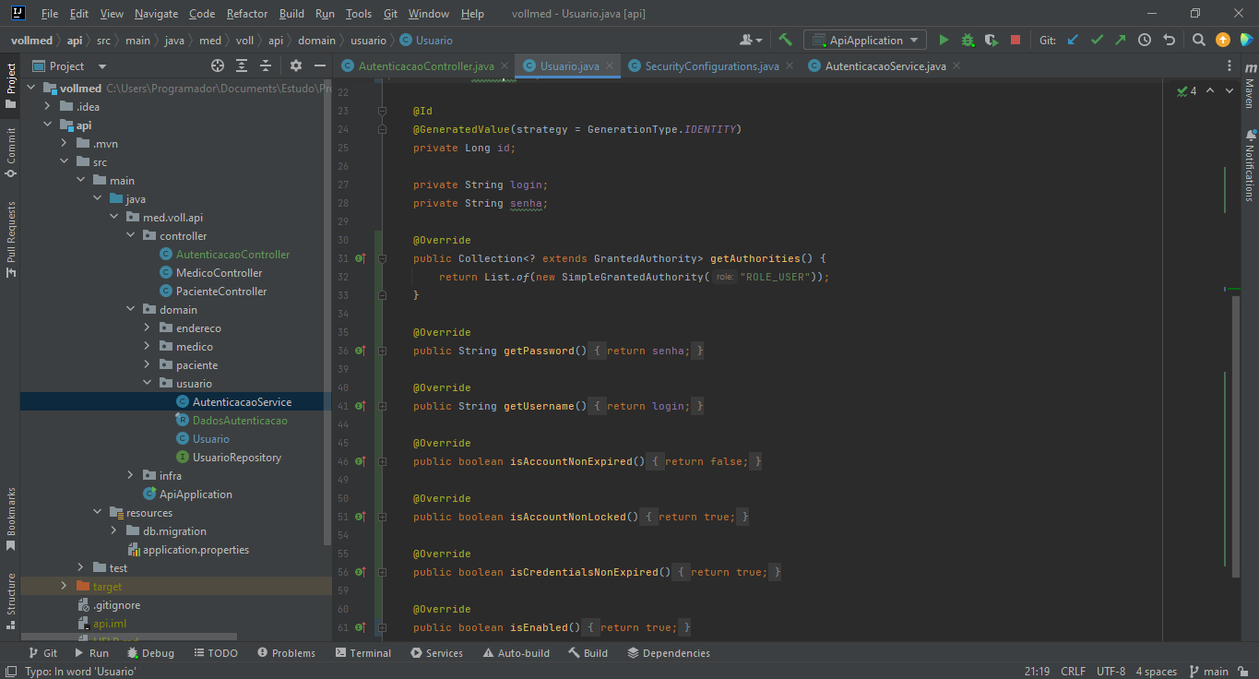Unfold getPassword method on line 36
This screenshot has width=1259, height=679.
382,351
